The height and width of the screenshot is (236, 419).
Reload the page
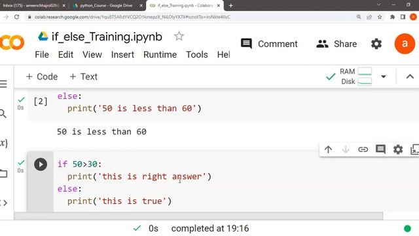(17, 17)
